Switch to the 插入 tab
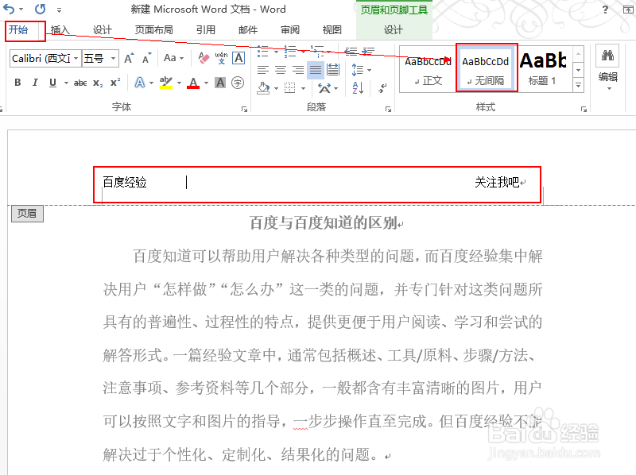Image resolution: width=636 pixels, height=475 pixels. pyautogui.click(x=60, y=30)
